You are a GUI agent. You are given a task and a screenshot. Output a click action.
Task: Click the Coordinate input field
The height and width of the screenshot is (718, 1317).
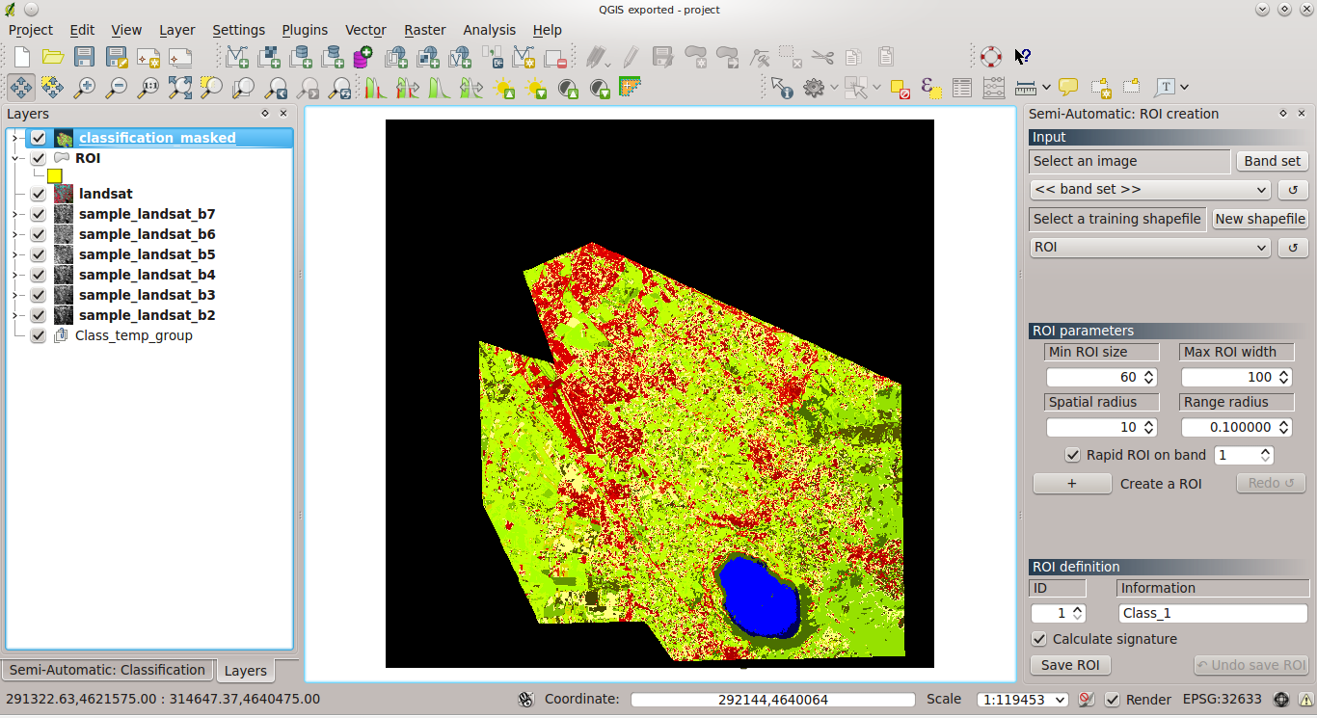click(772, 700)
